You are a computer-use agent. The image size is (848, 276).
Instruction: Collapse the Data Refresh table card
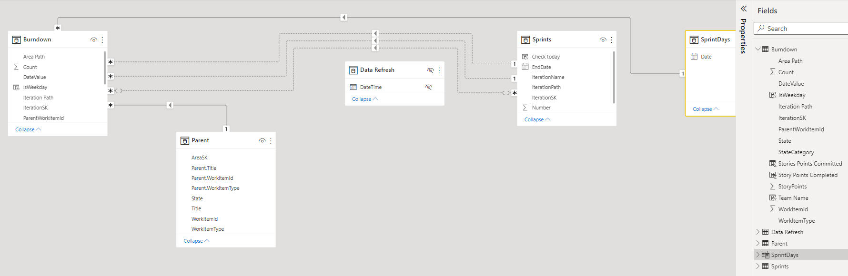(x=365, y=99)
